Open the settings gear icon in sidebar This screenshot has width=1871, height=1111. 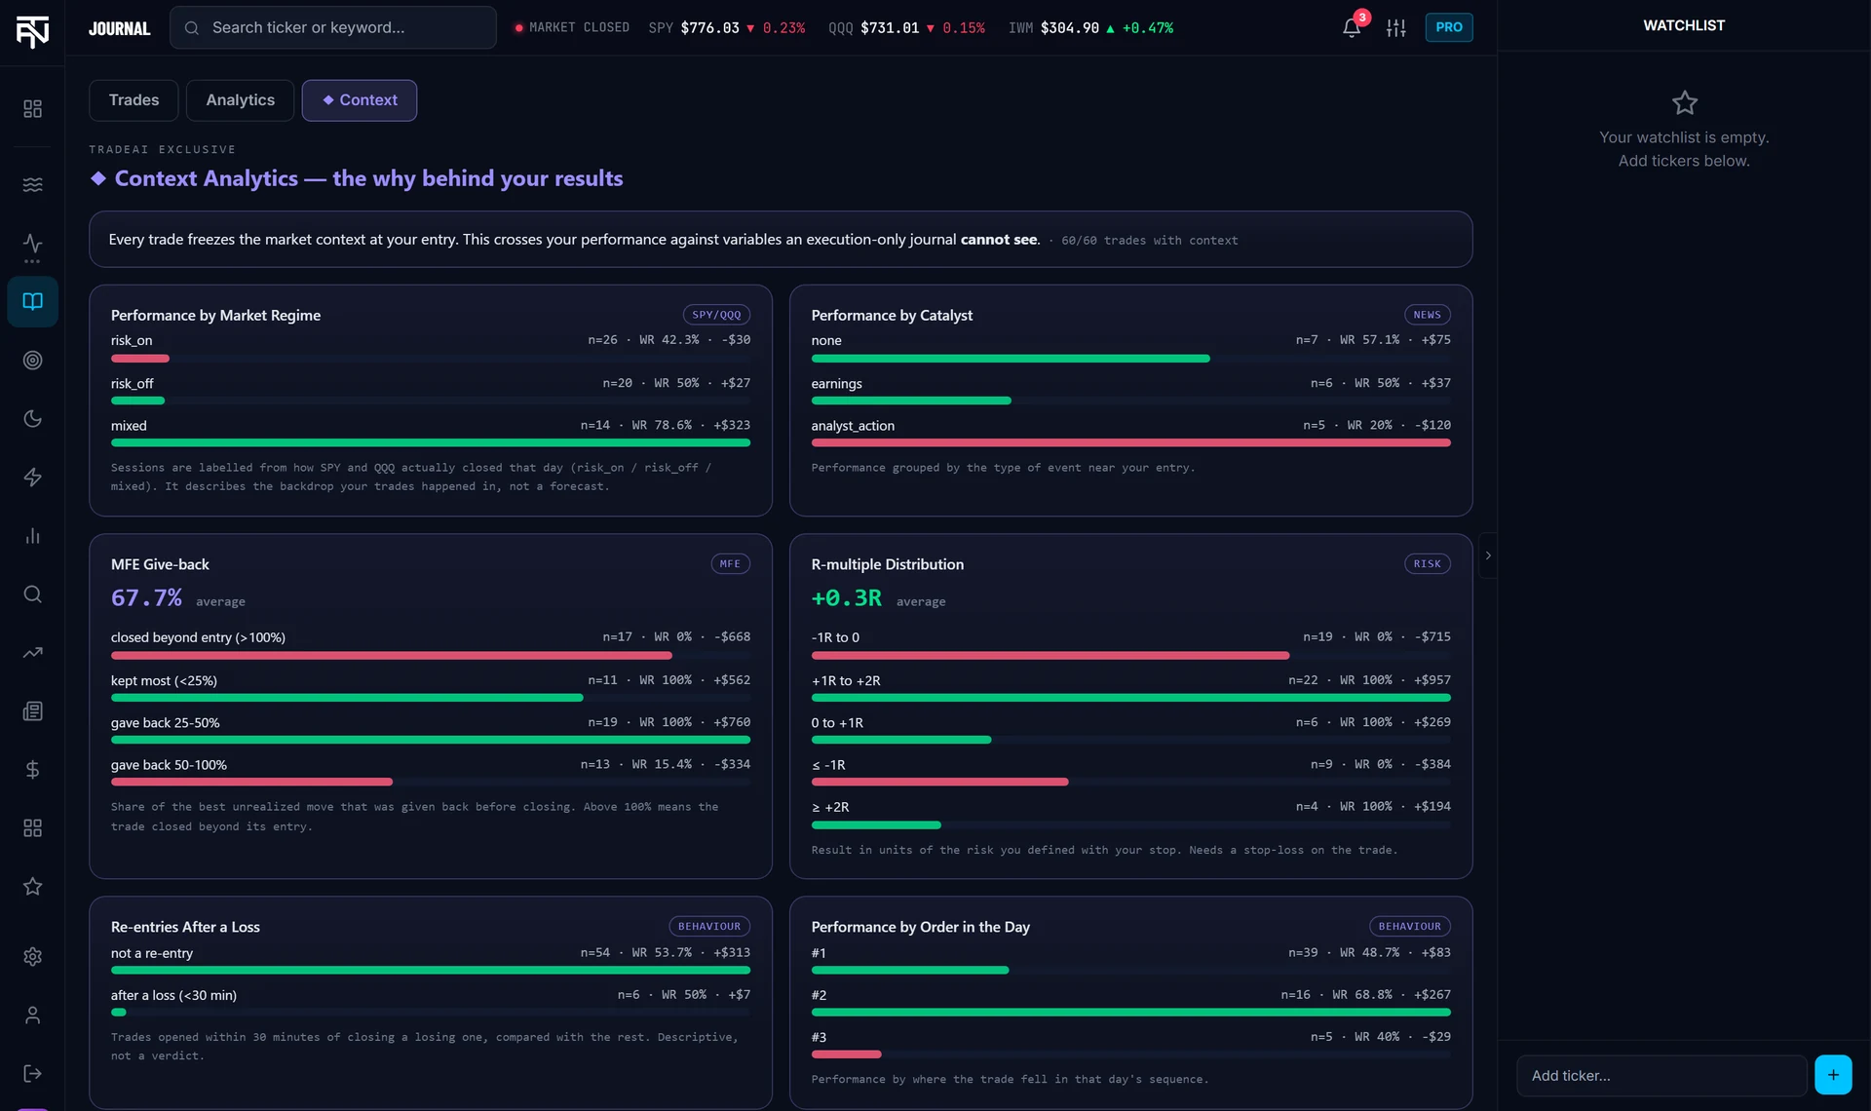tap(32, 957)
